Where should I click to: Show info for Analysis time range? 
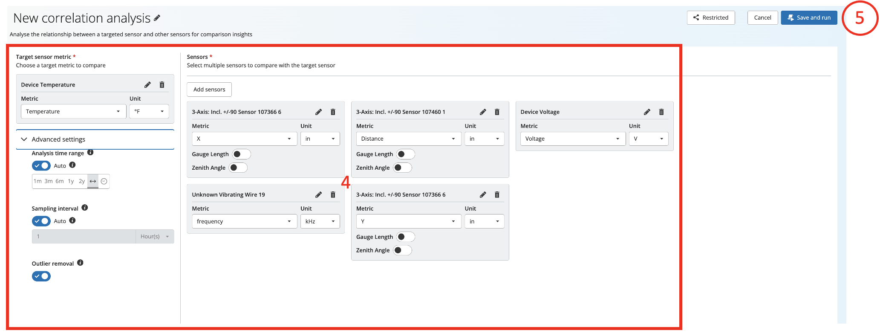[x=90, y=153]
